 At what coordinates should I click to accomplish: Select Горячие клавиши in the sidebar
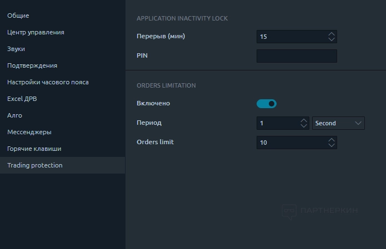(34, 149)
